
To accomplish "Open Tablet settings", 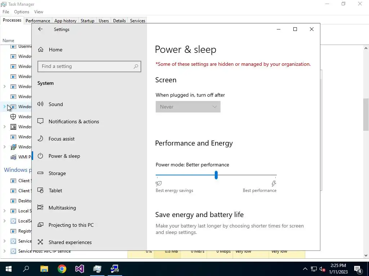I will pos(55,190).
